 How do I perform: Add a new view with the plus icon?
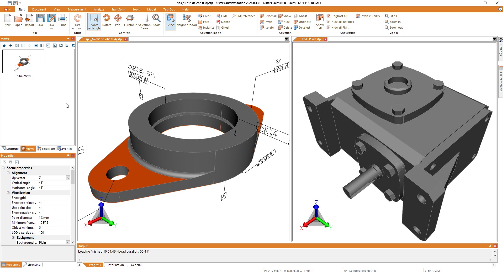10,46
